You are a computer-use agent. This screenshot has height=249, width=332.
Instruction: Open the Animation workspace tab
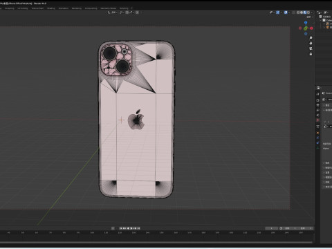pos(64,8)
